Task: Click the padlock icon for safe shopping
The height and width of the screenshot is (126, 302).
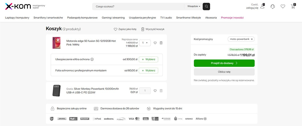Action: coord(52,109)
